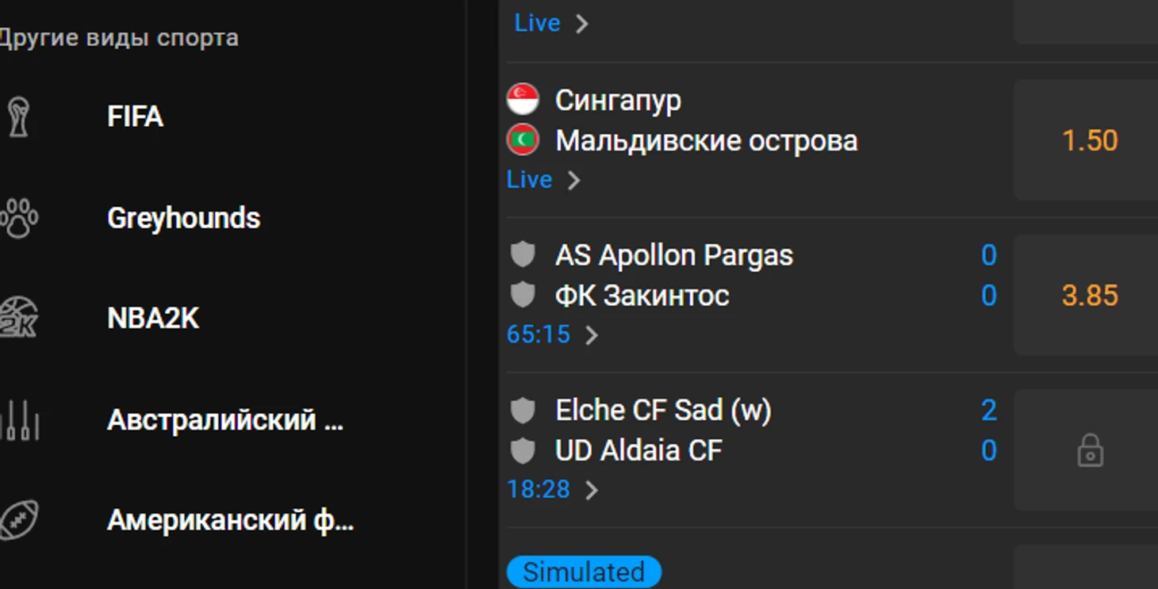Click the Greyhounds paw print icon
Viewport: 1158px width, 589px height.
pyautogui.click(x=19, y=218)
